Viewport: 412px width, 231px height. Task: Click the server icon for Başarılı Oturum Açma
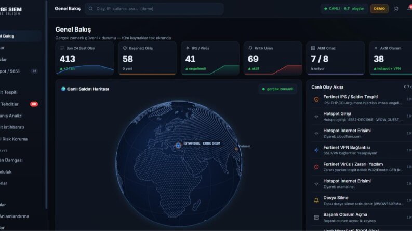click(316, 218)
